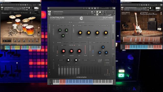
Task: Select the Modern delay type tab
Action: click(59, 43)
